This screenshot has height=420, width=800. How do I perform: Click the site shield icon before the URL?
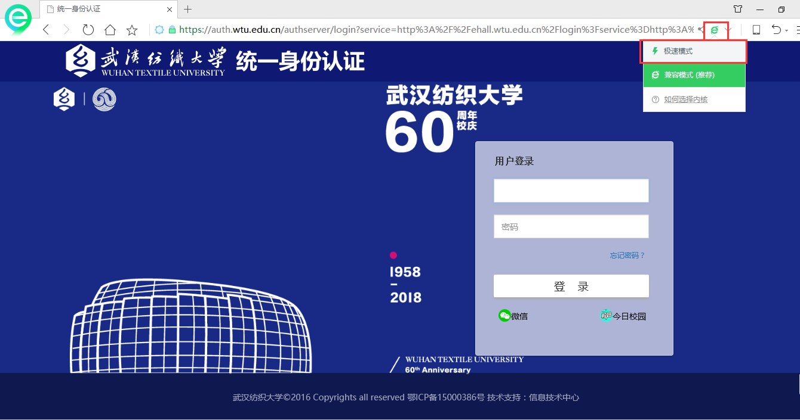pos(159,30)
